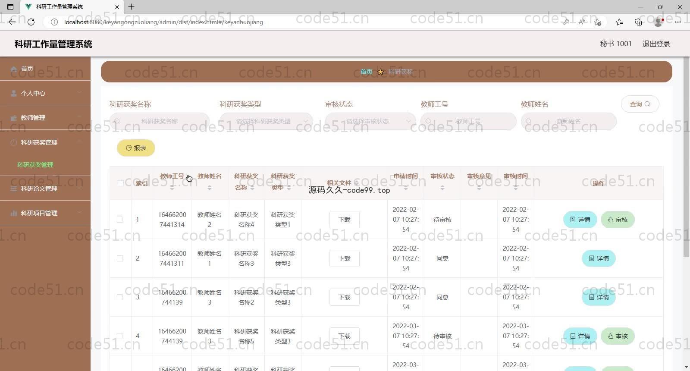This screenshot has width=690, height=371.
Task: Sort by 申请时间 column arrows
Action: [x=406, y=188]
